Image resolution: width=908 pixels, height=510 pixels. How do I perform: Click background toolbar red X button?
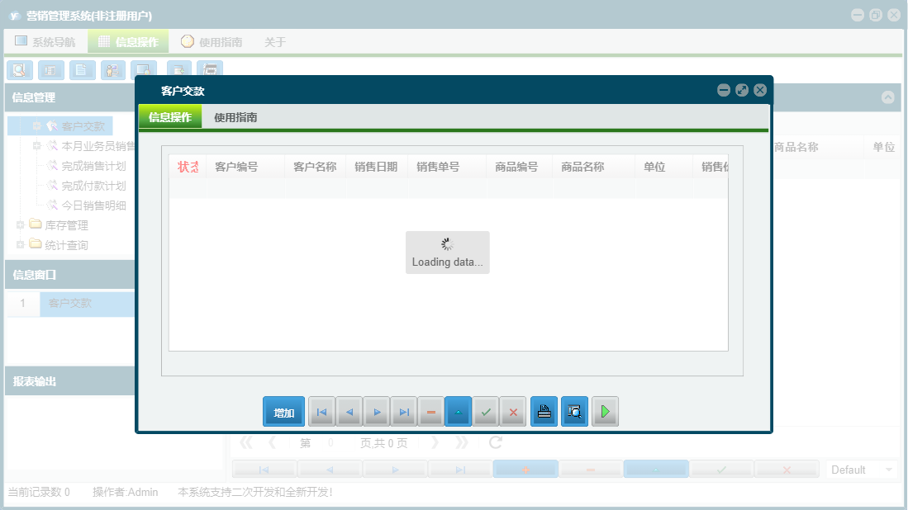(x=787, y=470)
